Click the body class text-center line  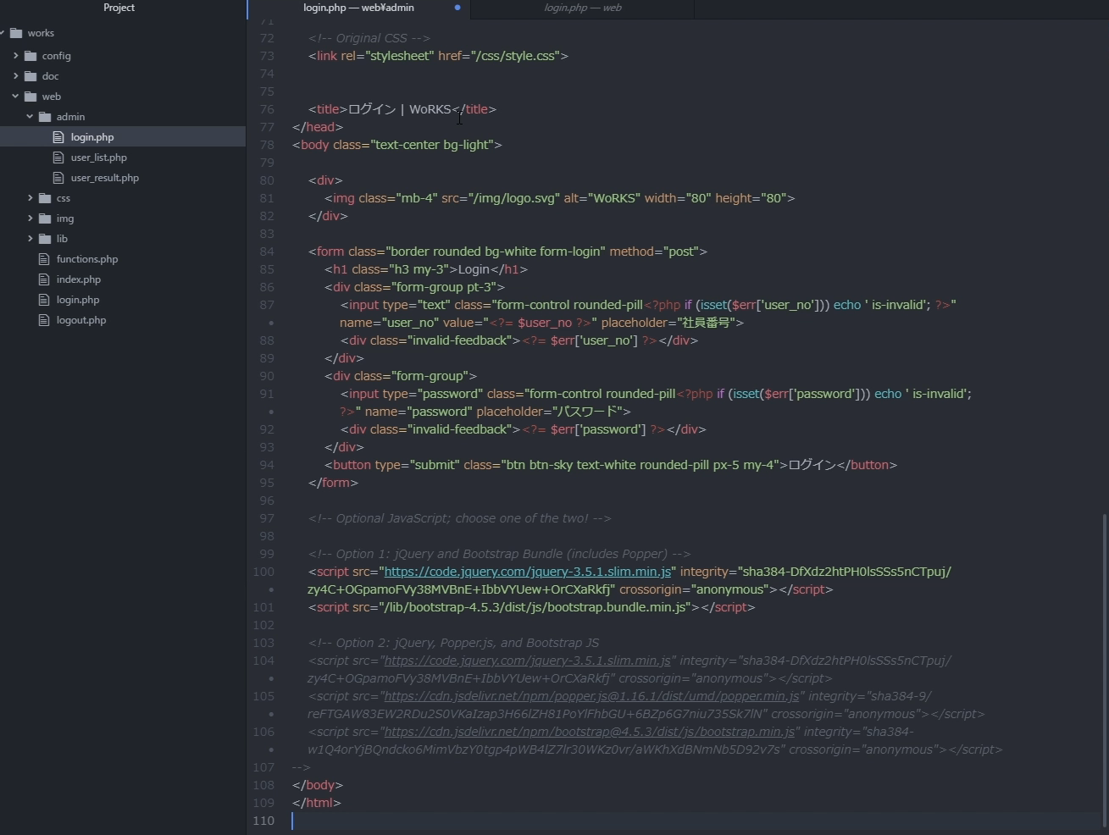(397, 145)
